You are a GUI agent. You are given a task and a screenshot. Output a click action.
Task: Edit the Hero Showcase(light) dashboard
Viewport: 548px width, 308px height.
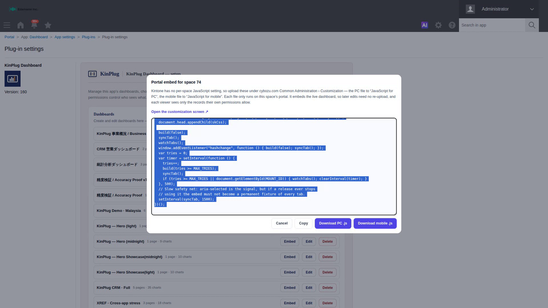(309, 272)
